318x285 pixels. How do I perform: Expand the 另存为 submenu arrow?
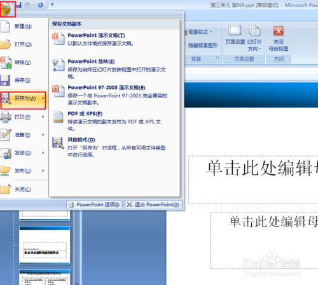[x=43, y=98]
